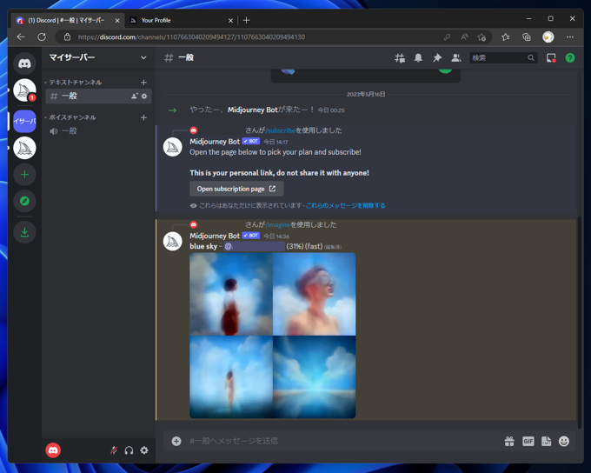The width and height of the screenshot is (591, 473).
Task: Send a gift icon in message bar
Action: [x=509, y=441]
